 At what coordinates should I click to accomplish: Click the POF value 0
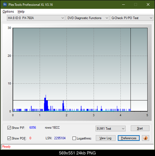pyautogui.click(x=30, y=138)
